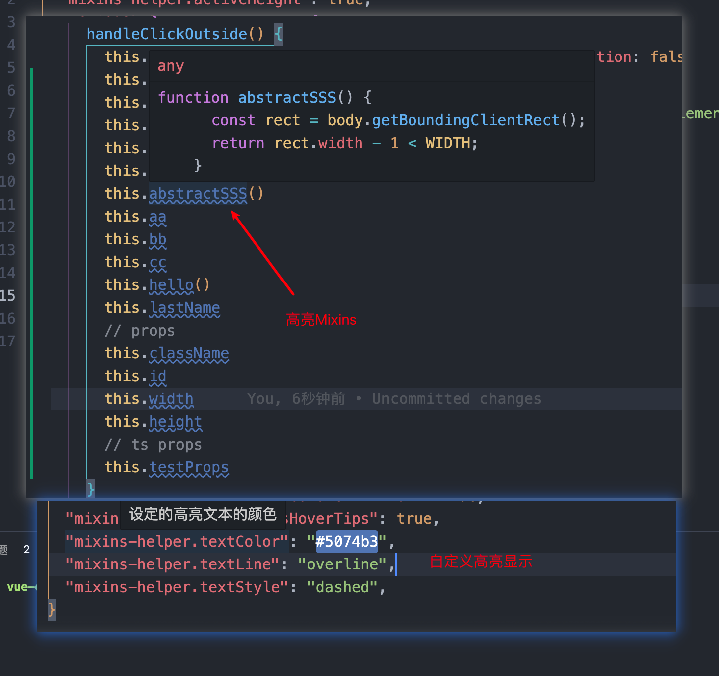Click line number 10 in gutter
The image size is (719, 676).
(7, 182)
